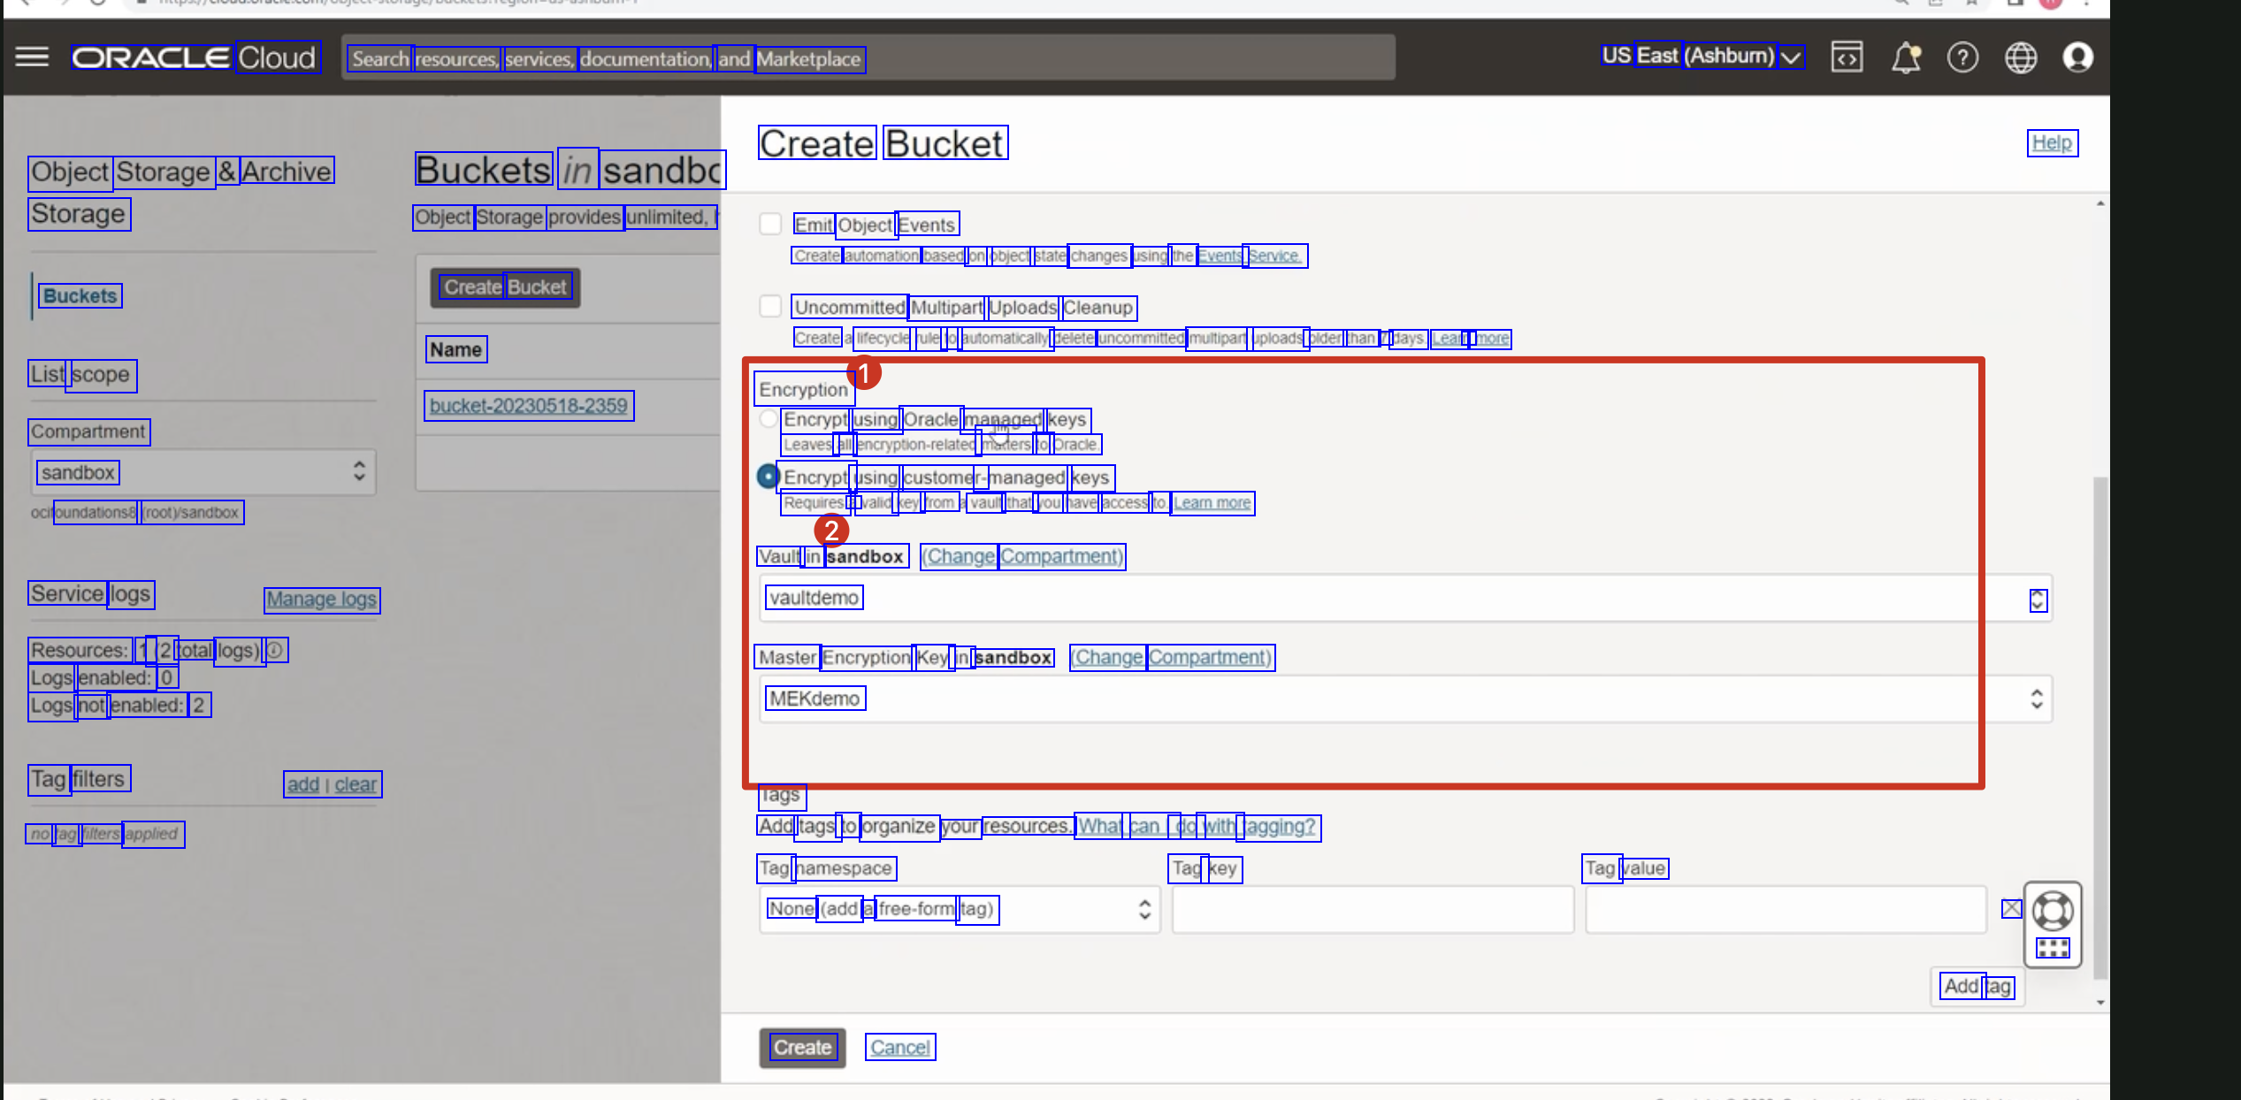
Task: Remove the tag row with X icon
Action: click(x=2011, y=908)
